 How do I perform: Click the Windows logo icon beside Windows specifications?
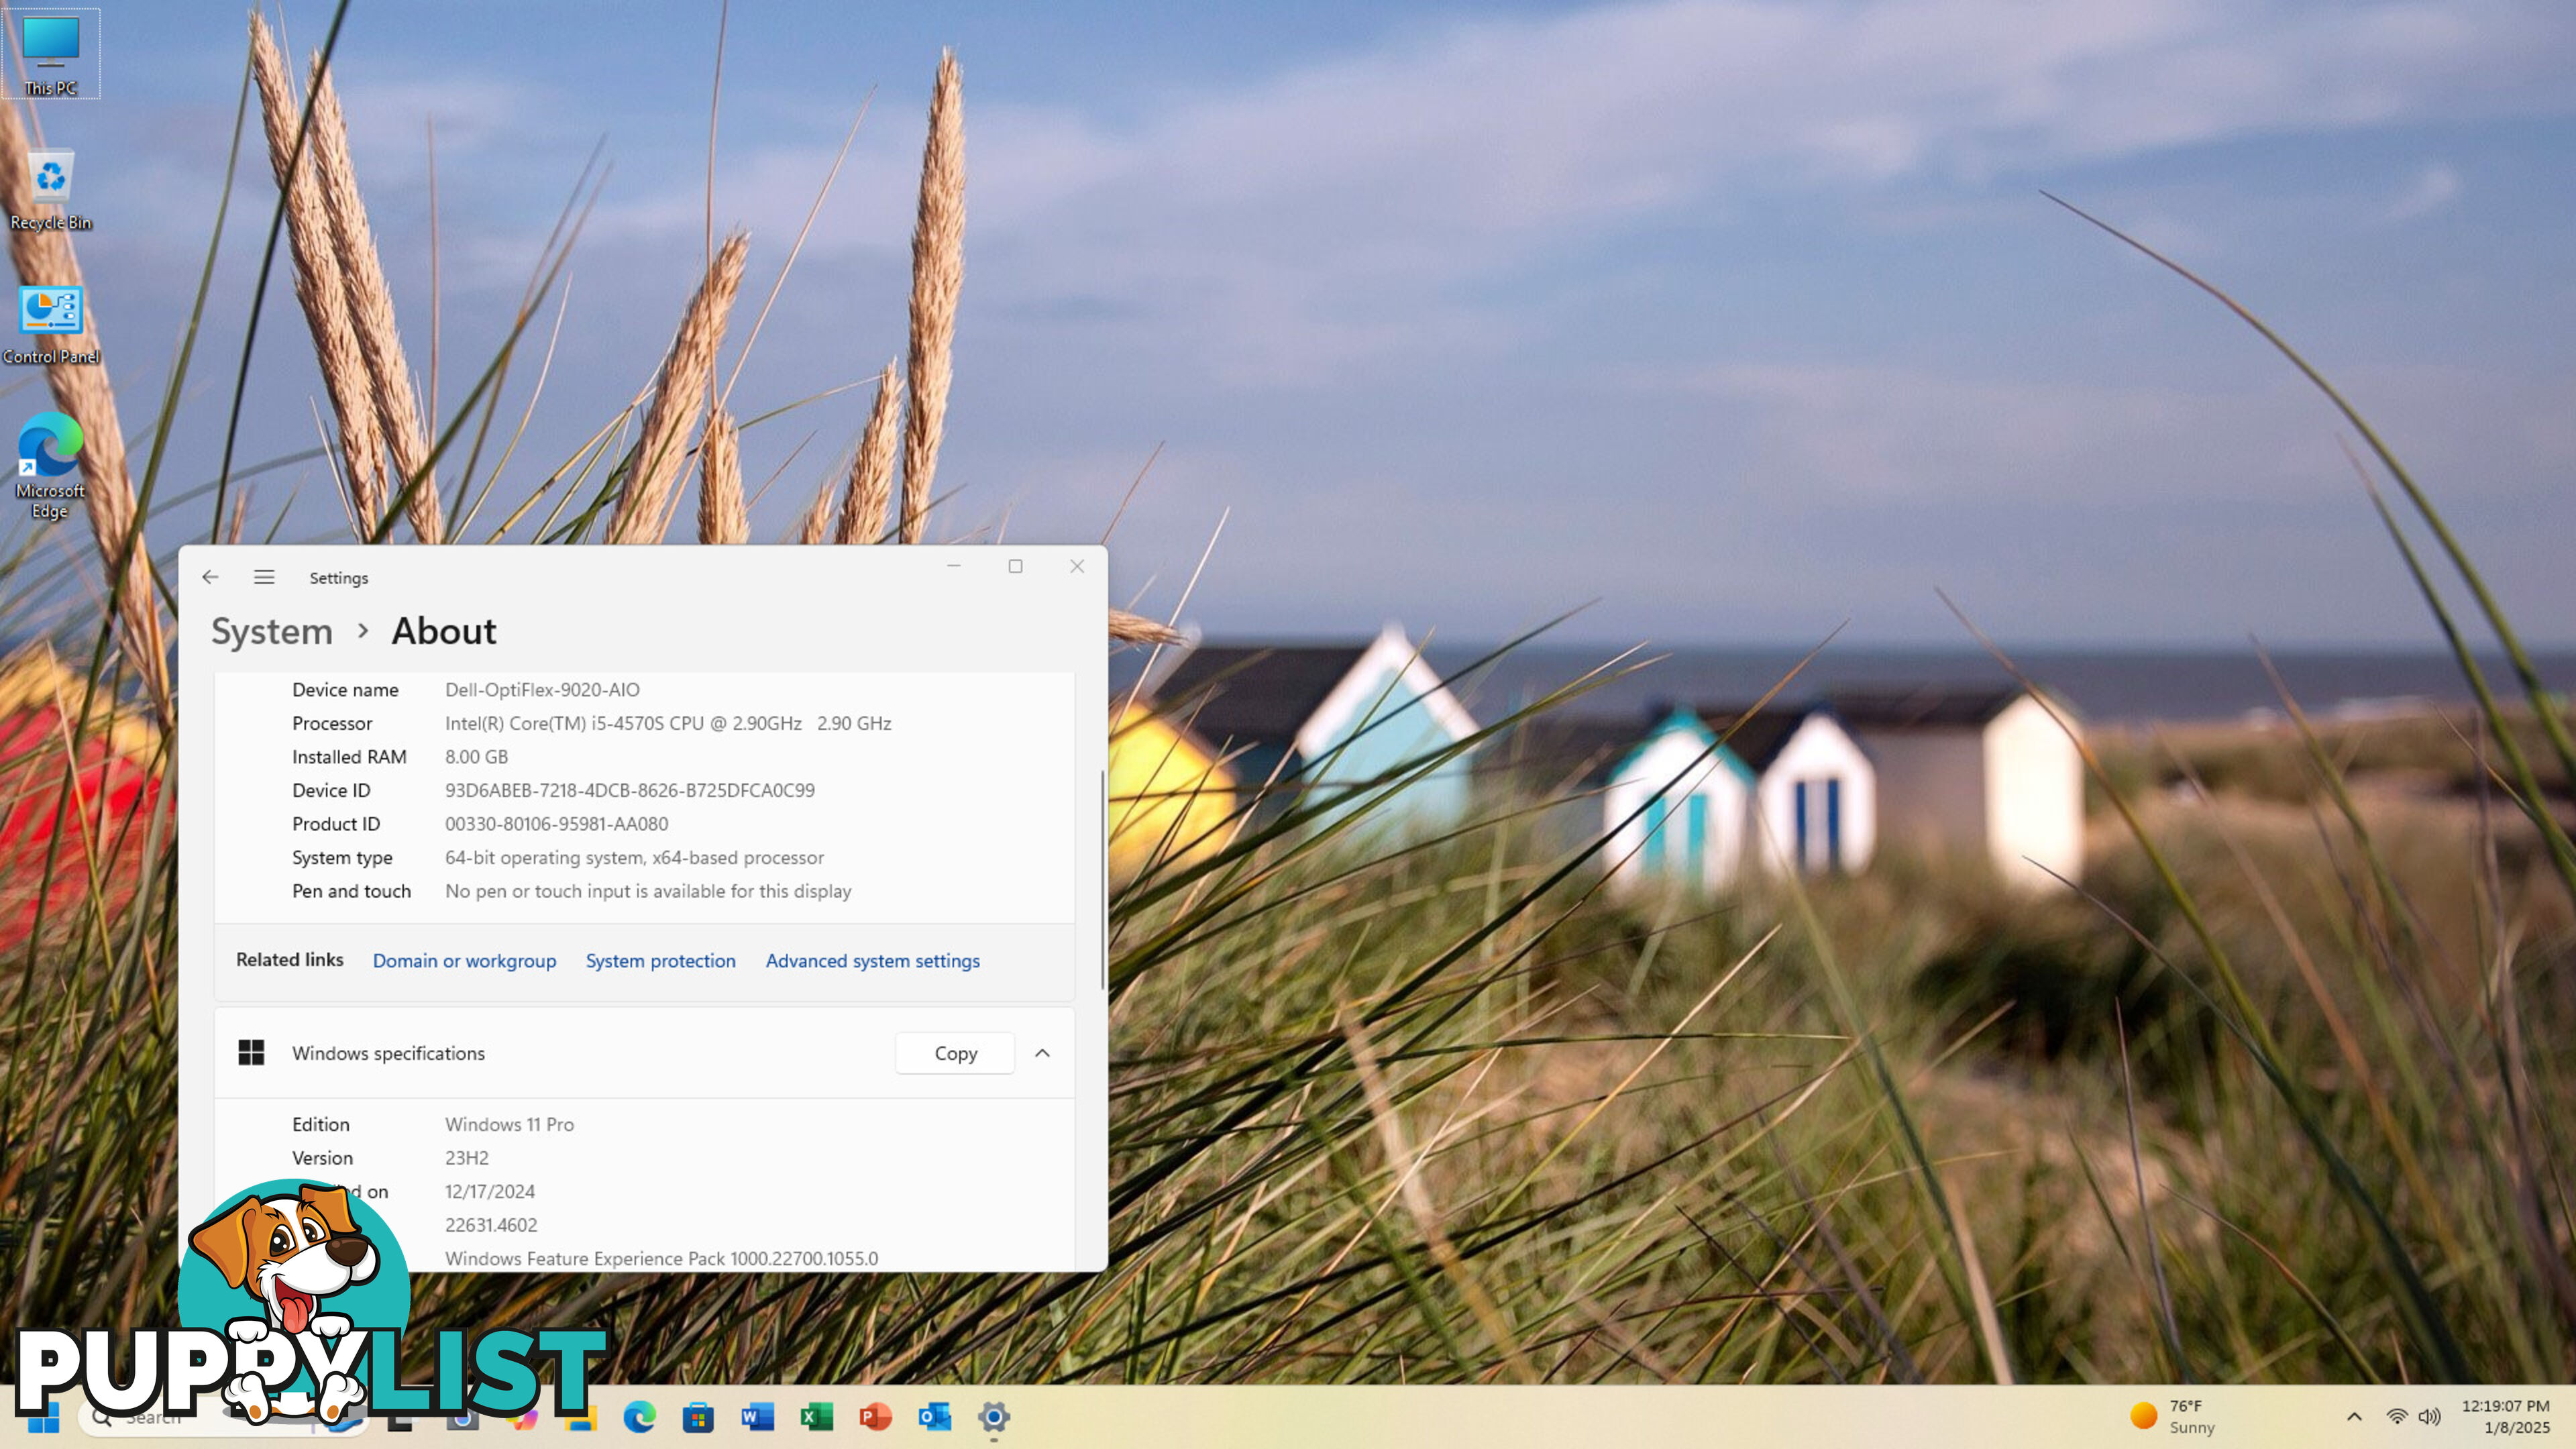(251, 1052)
